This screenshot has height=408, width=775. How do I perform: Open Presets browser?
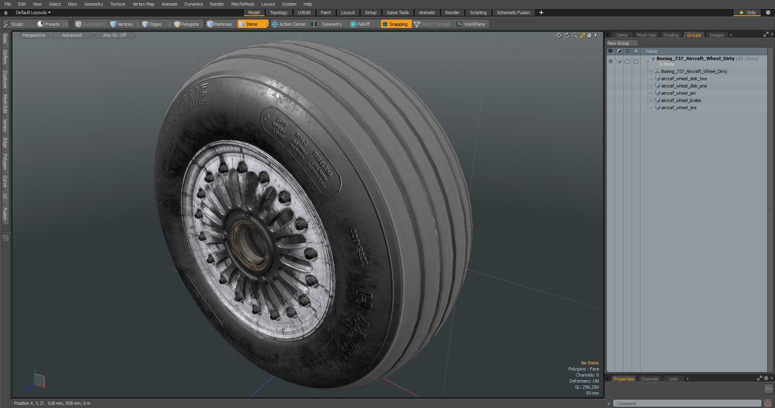click(x=52, y=24)
